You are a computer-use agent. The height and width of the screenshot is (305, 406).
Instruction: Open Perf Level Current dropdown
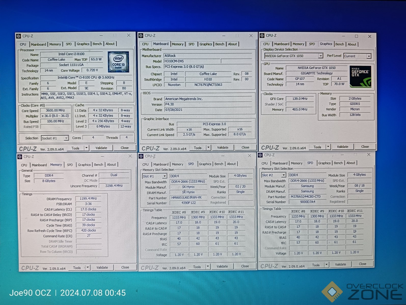coord(369,56)
